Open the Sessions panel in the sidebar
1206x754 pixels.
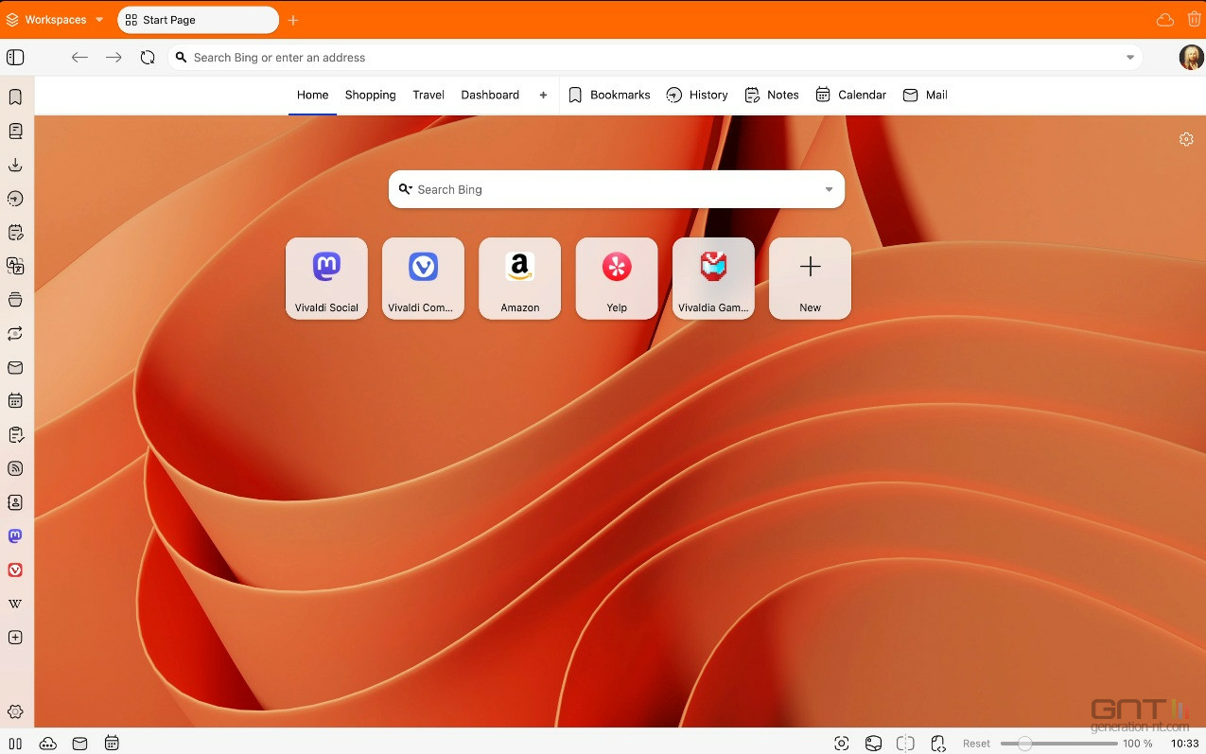tap(15, 334)
